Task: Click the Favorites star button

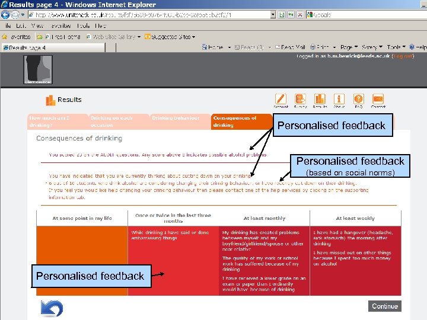Action: 17,37
